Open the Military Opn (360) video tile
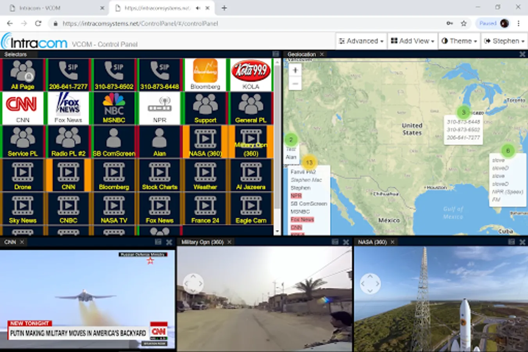The width and height of the screenshot is (528, 352). pos(251,142)
